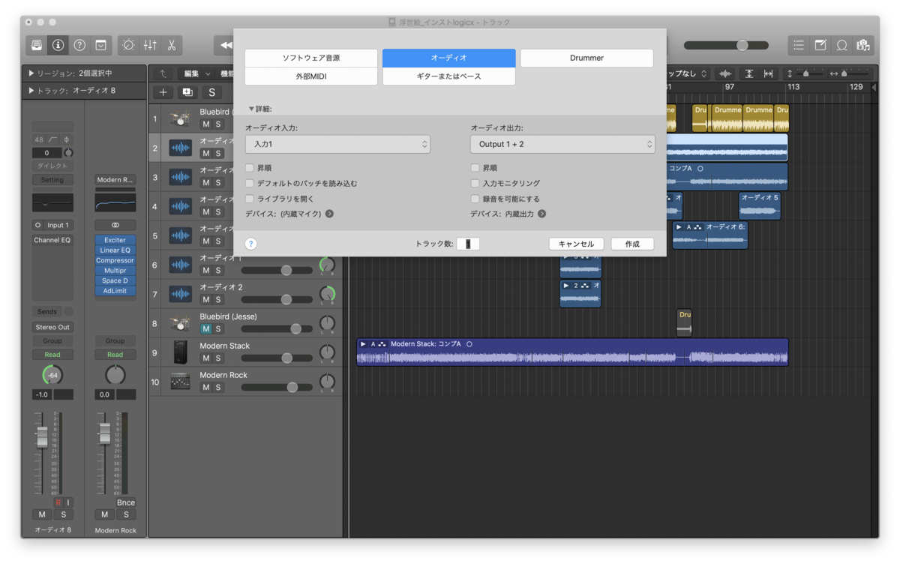Open the media browser icon
This screenshot has width=900, height=564.
(863, 45)
